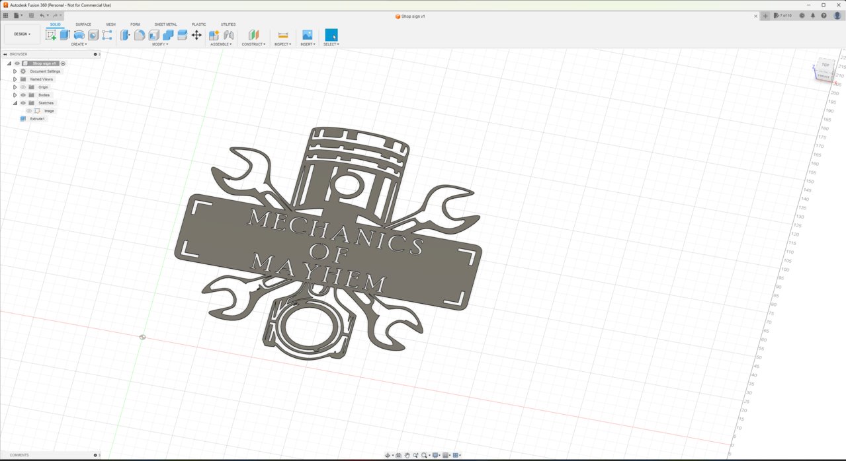
Task: Click the Measure tool icon
Action: coord(283,35)
